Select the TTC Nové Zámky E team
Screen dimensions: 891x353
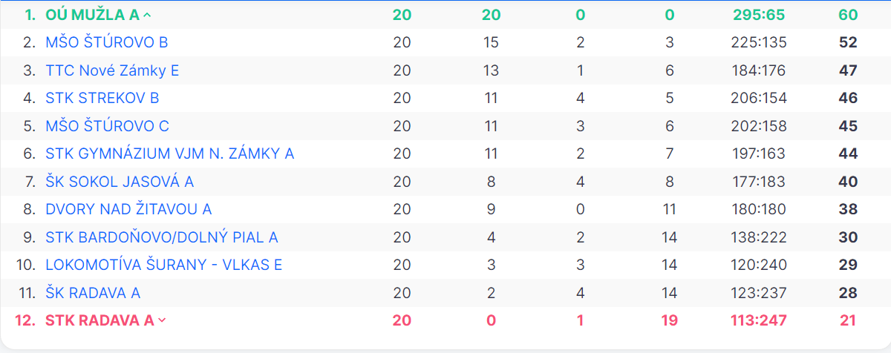click(x=112, y=70)
